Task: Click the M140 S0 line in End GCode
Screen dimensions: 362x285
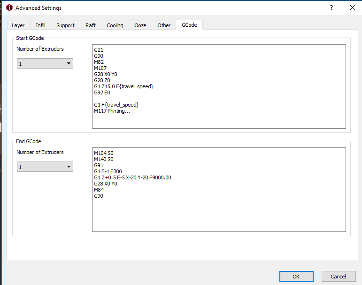Action: 104,159
